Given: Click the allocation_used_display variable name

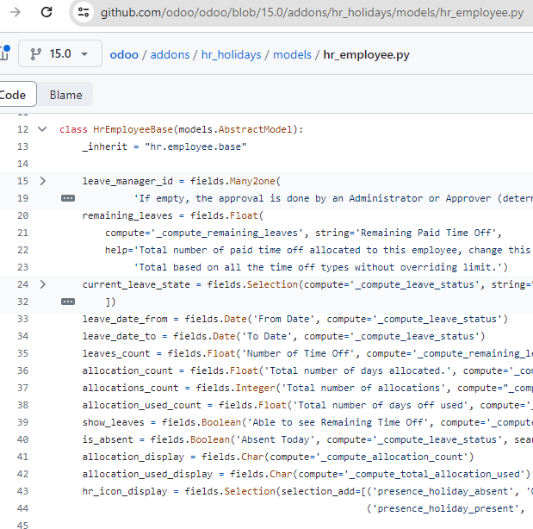Looking at the screenshot, I should click(x=147, y=474).
